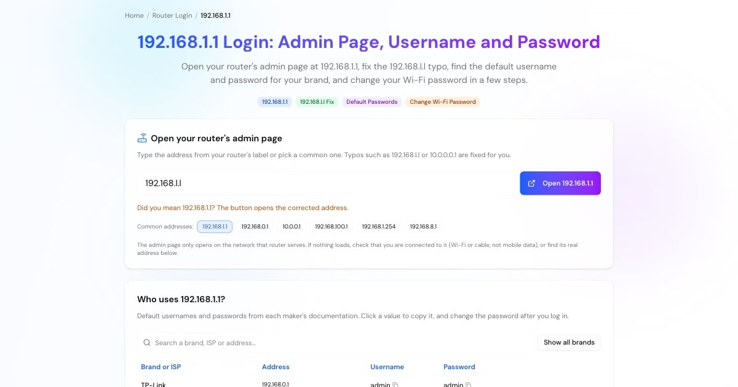
Task: Click the 192.168.1.1 breadcrumb text
Action: tap(215, 15)
